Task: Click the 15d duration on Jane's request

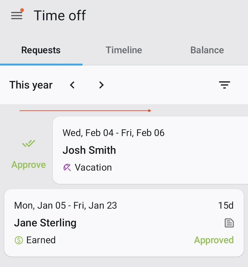Action: tap(226, 206)
